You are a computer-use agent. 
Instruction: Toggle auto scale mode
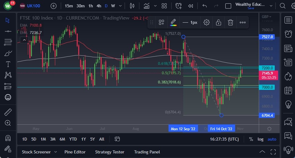pyautogui.click(x=272, y=139)
